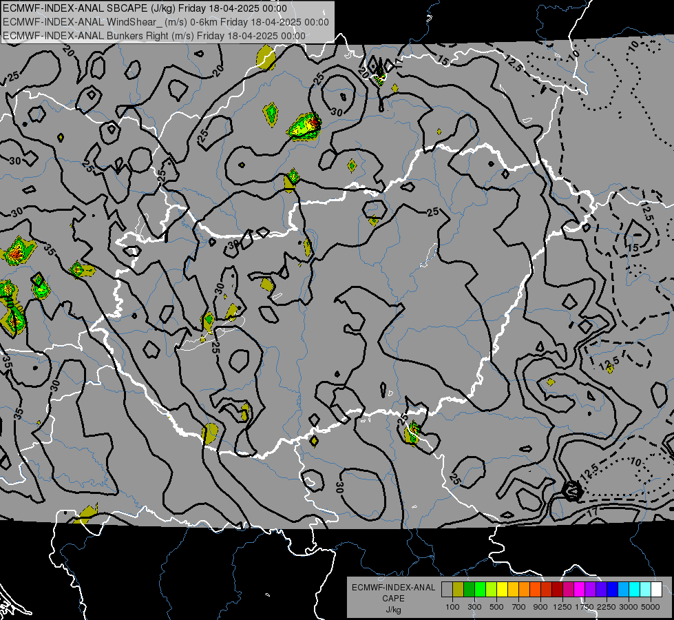Image resolution: width=674 pixels, height=620 pixels.
Task: Click the CAPE label in the legend
Action: (x=393, y=599)
